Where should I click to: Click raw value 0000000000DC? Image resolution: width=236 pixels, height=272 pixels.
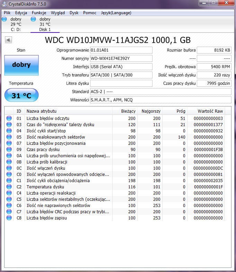point(208,168)
